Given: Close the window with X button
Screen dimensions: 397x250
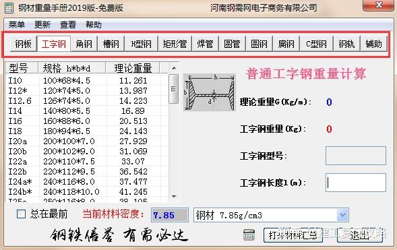Looking at the screenshot, I should point(378,5).
